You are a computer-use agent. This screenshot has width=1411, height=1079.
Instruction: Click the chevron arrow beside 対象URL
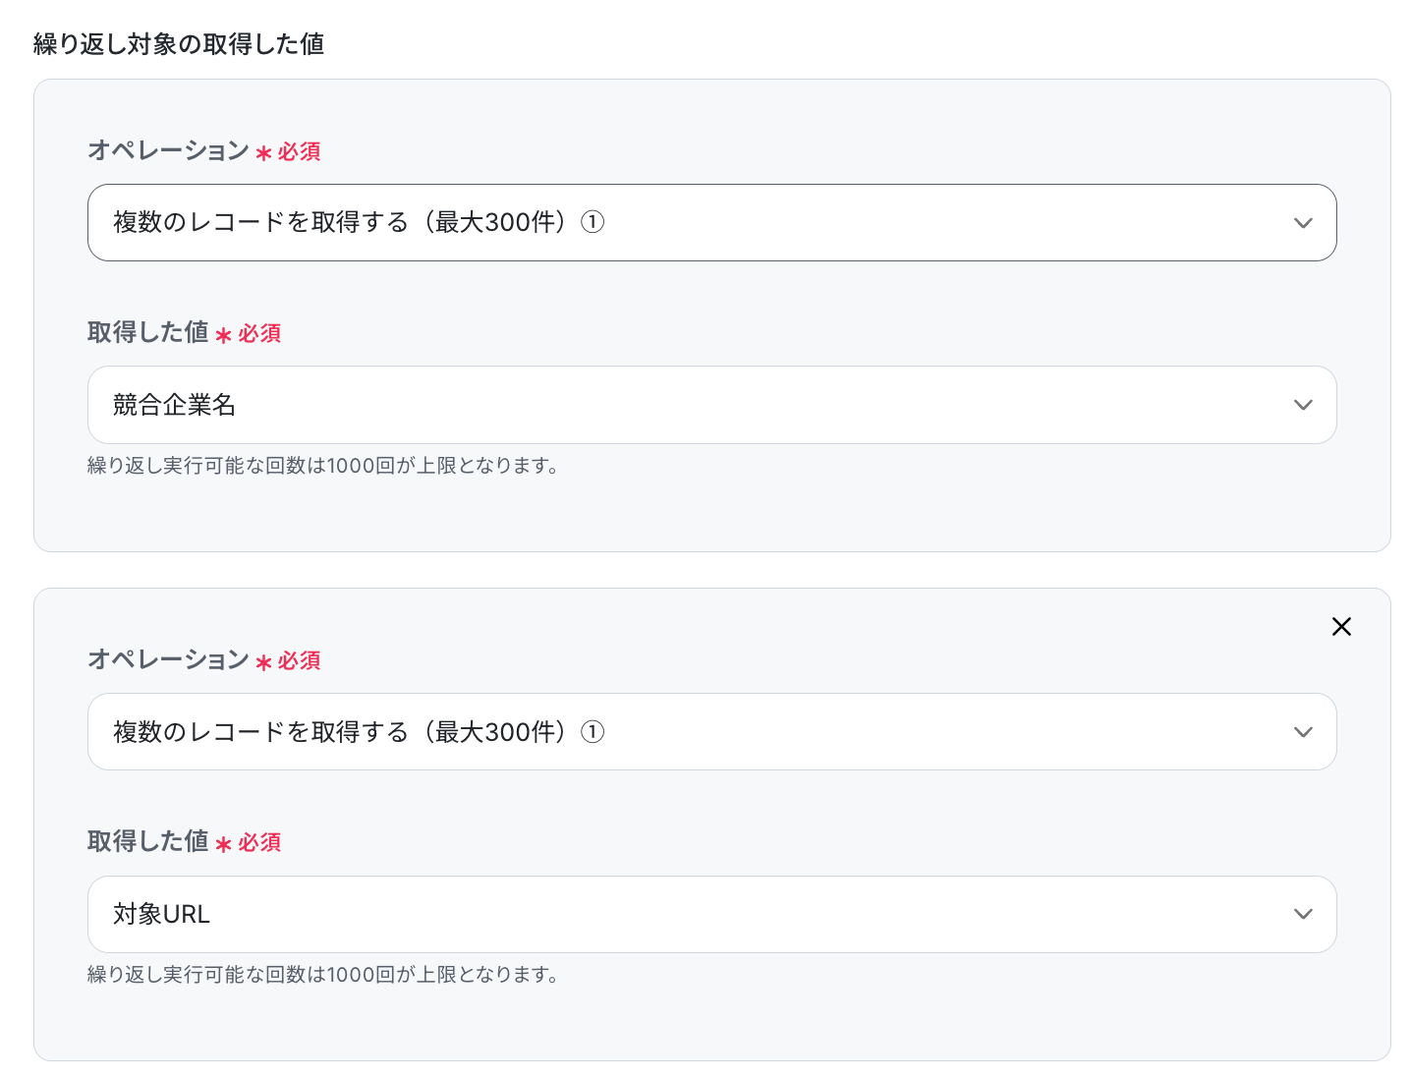click(1303, 914)
